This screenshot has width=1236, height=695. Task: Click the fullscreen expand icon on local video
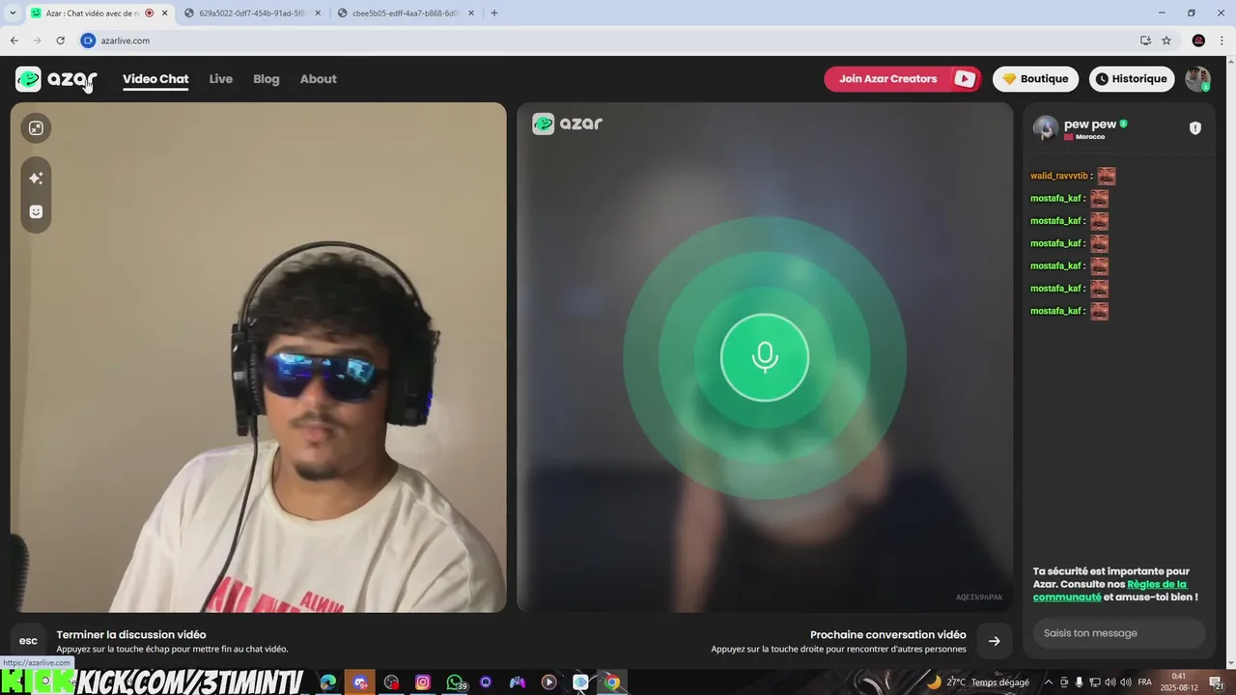(36, 128)
